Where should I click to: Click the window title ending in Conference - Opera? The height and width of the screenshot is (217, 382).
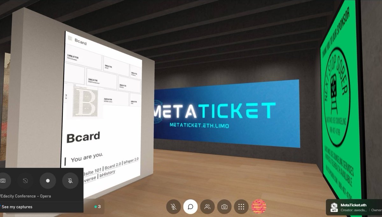(x=25, y=196)
